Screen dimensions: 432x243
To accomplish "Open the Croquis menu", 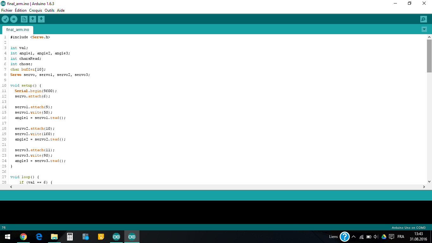I will [36, 10].
